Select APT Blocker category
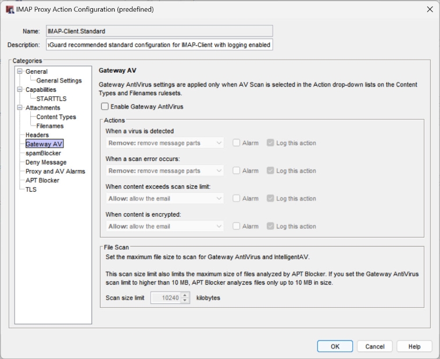 point(42,180)
